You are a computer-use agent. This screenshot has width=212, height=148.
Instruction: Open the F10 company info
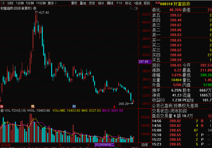click(x=119, y=3)
